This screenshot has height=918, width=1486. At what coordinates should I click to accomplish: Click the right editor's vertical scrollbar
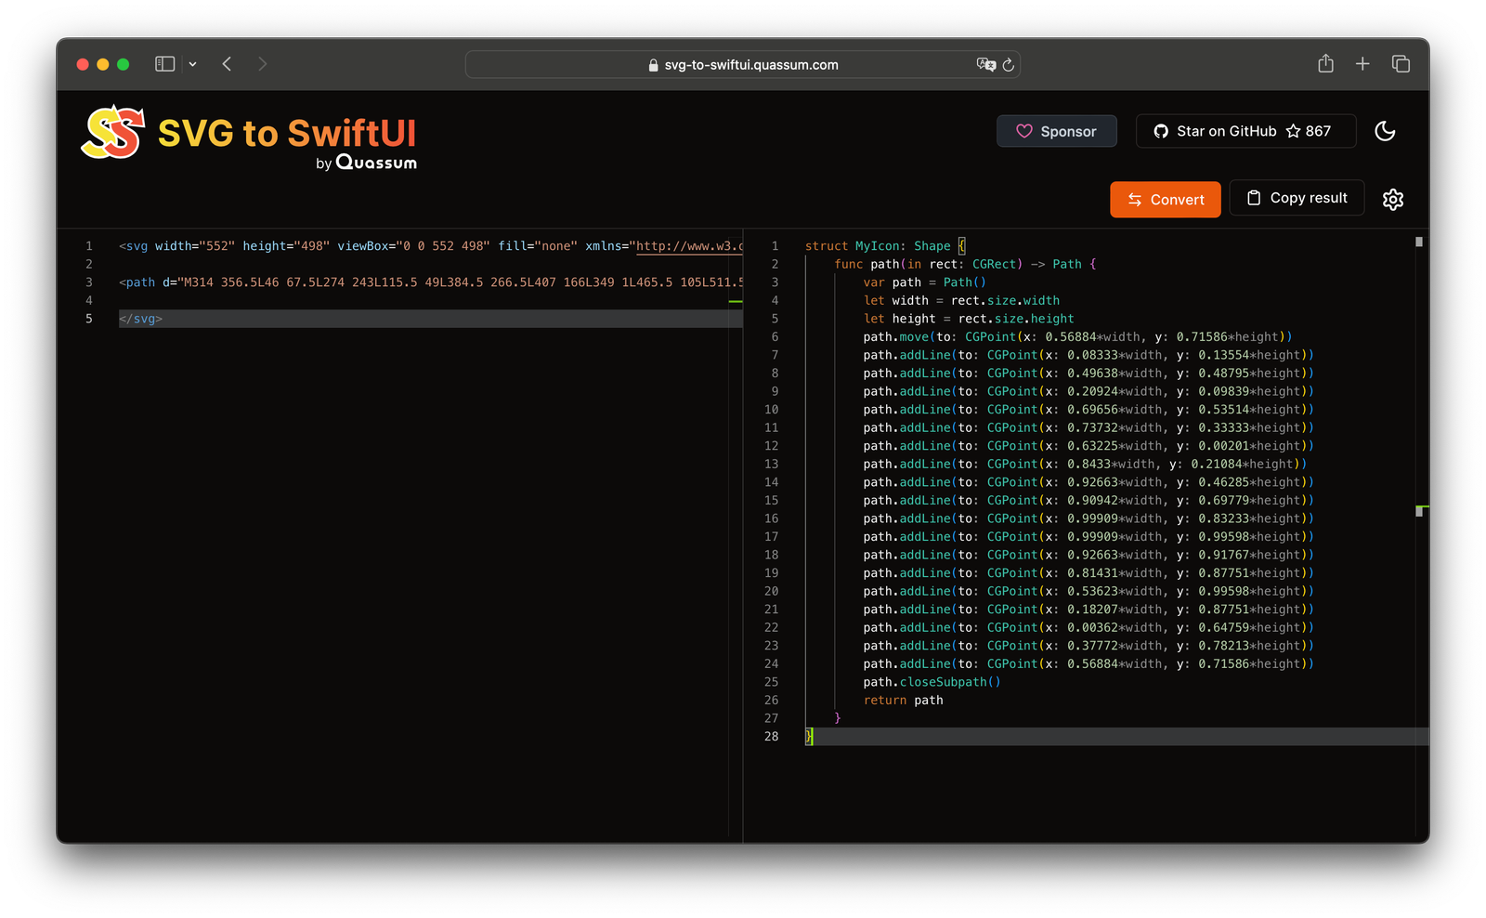(1420, 243)
